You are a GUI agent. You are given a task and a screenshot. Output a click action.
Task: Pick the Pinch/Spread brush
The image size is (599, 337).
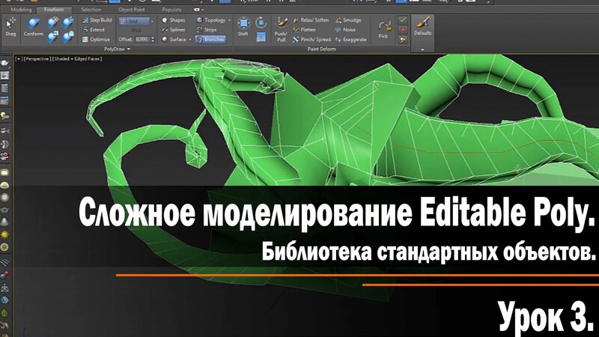(x=311, y=40)
